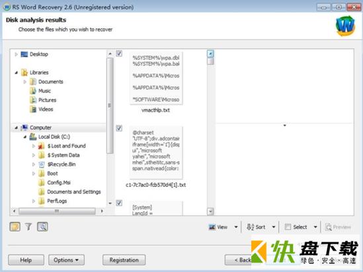
Task: Open the find file search tool
Action: click(42, 226)
